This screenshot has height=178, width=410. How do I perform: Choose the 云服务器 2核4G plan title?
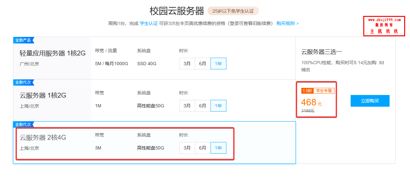click(x=43, y=137)
